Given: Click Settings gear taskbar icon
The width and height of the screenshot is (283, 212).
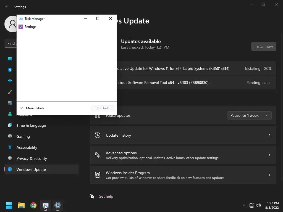Looking at the screenshot, I should (x=58, y=205).
